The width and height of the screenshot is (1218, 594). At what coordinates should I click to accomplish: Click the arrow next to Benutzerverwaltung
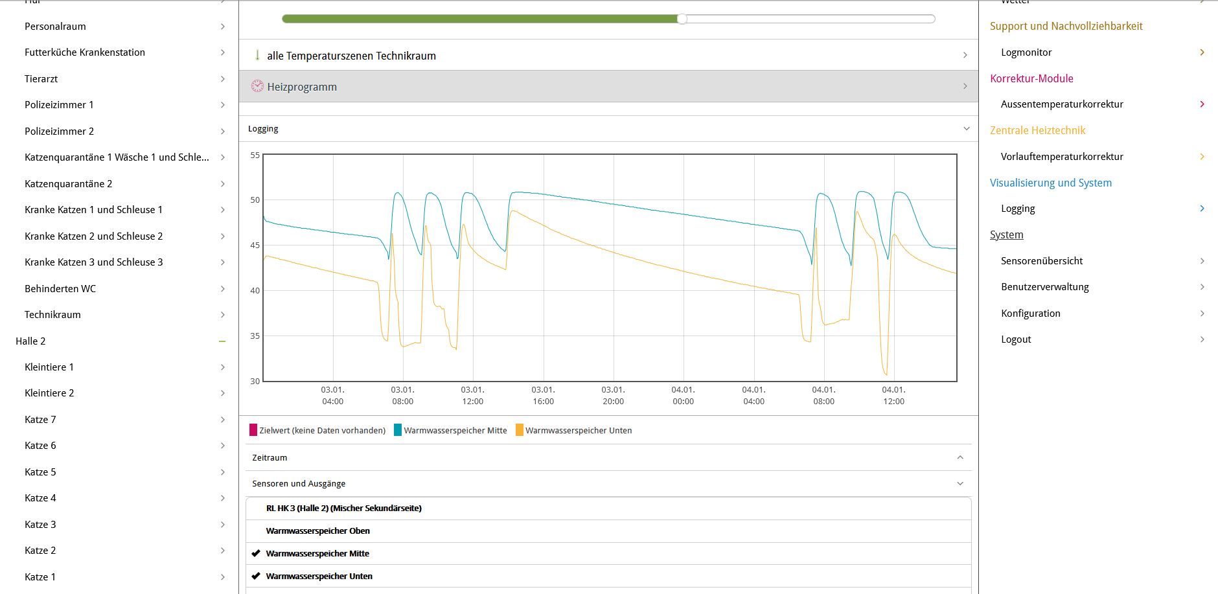[1202, 286]
